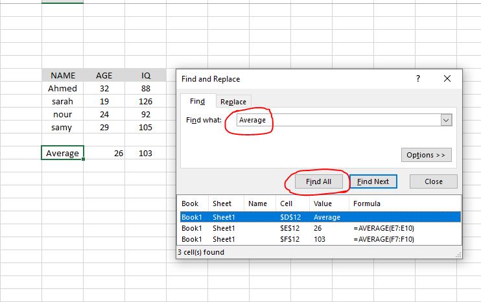This screenshot has width=481, height=302.
Task: Select the Find tab
Action: tap(197, 101)
